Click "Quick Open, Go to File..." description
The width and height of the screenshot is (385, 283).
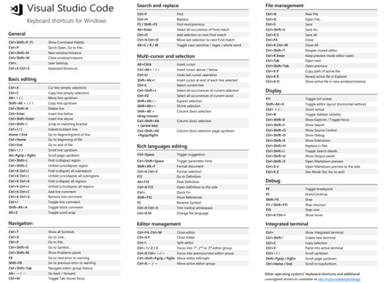[66, 48]
